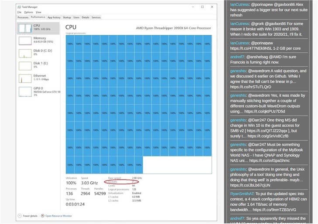Viewport: 318px width, 224px height.
Task: Open the t.co/hrSTuTLQrD link
Action: 250,87
